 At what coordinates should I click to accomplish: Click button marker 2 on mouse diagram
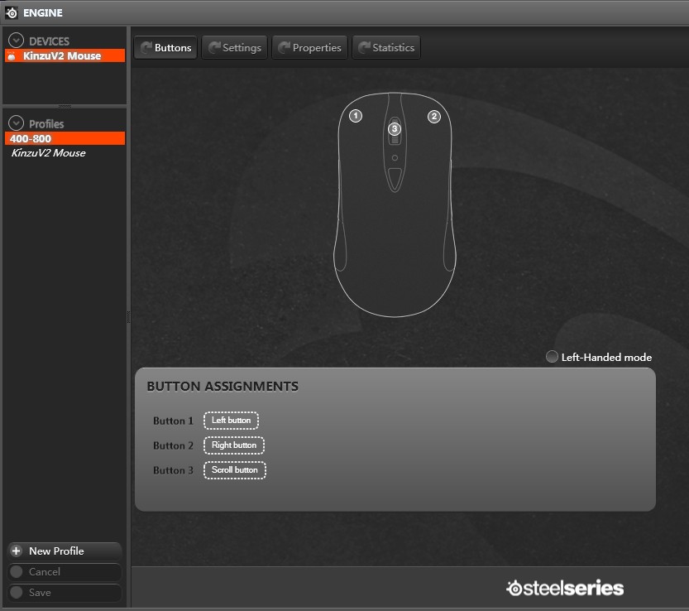434,117
